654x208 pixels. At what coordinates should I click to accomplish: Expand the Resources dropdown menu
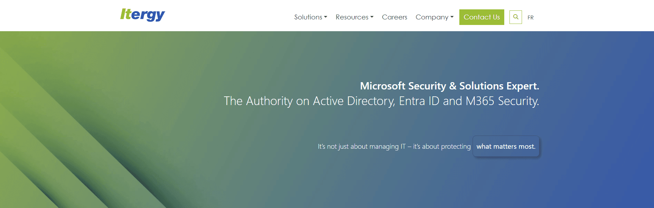tap(355, 17)
